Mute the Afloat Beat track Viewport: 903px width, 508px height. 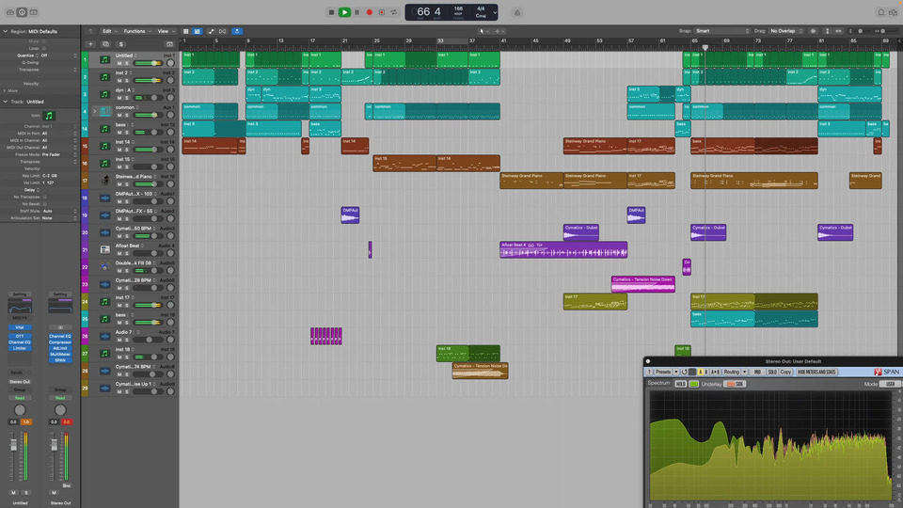click(x=119, y=253)
